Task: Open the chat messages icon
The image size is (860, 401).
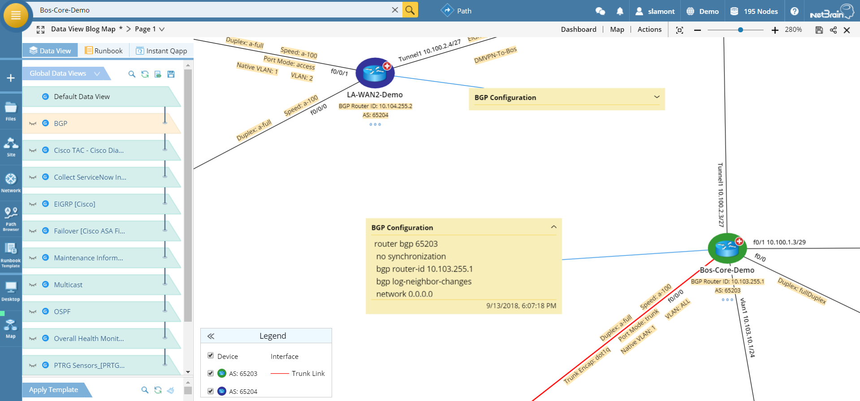Action: [600, 11]
